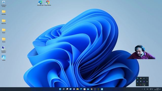This screenshot has height=91, width=162.
Task: Click the red circular icon in tray overflow
Action: coord(141,85)
